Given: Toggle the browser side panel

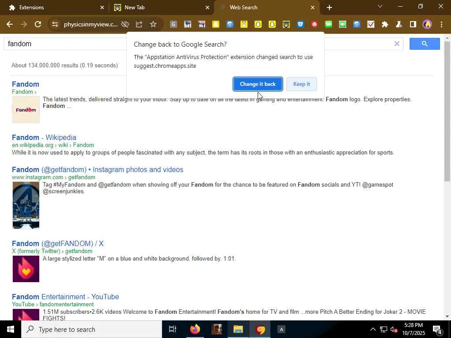Looking at the screenshot, I should [413, 25].
